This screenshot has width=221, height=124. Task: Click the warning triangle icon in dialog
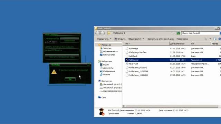coord(54,72)
